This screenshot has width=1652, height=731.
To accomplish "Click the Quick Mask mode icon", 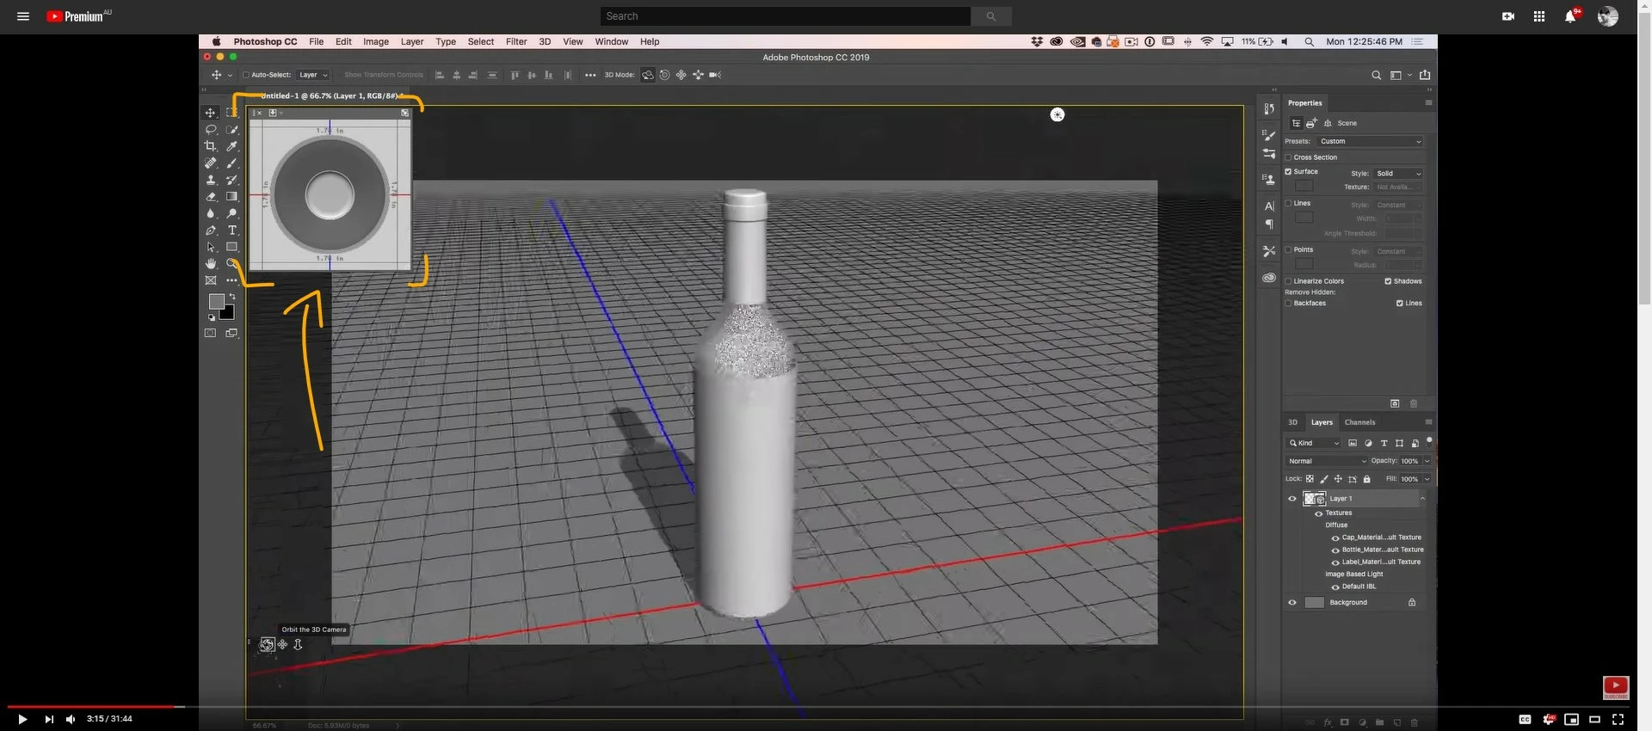I will coord(210,333).
